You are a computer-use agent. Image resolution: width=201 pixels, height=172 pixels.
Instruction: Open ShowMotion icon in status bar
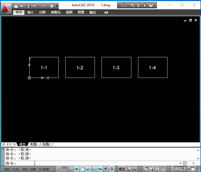pos(163,169)
